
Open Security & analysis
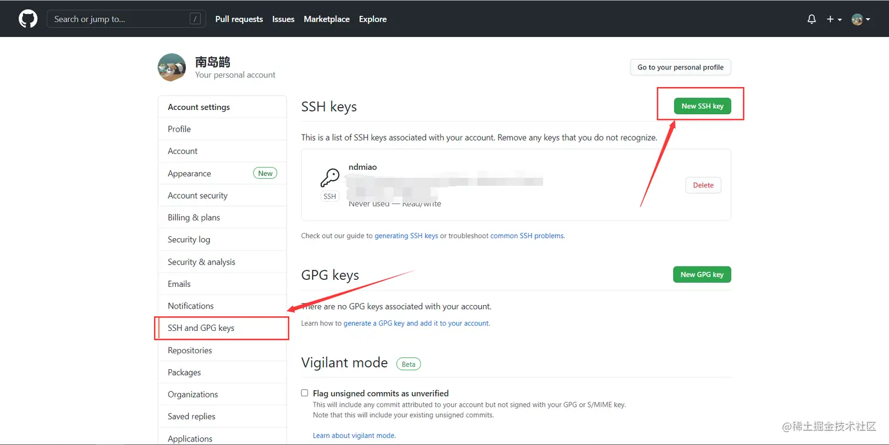coord(222,262)
